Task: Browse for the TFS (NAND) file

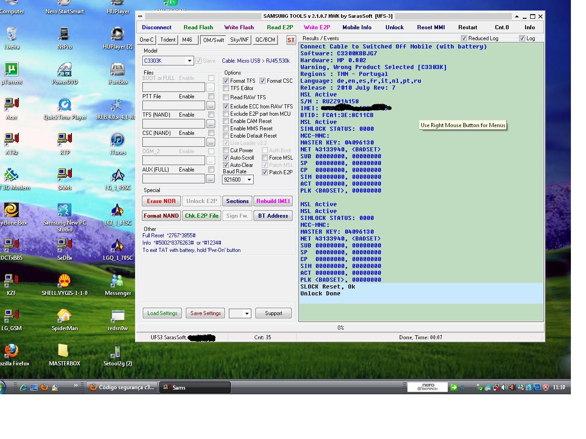Action: pyautogui.click(x=211, y=124)
